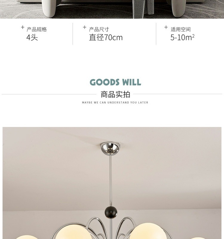The width and height of the screenshot is (224, 239).
Task: Click the MAYBE WE CAN UNDERSTAND YOU LATER subtitle
Action: [x=115, y=102]
